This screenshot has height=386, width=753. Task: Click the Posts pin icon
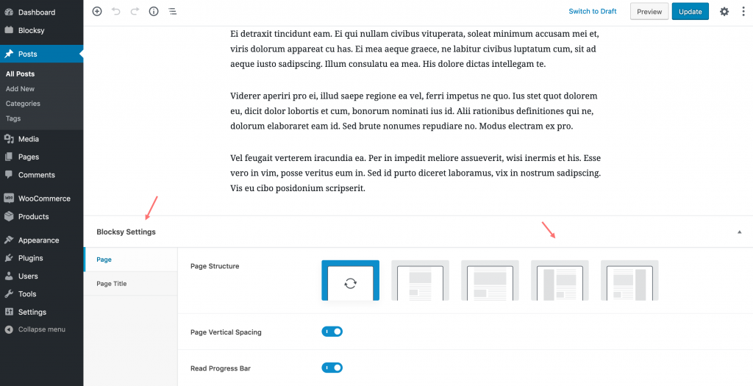click(x=9, y=54)
